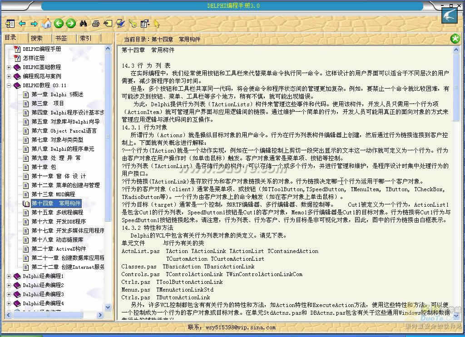
Task: Print the page using the printer icon
Action: click(95, 24)
